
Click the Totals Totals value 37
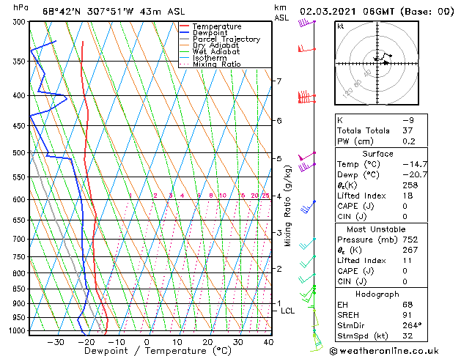click(x=407, y=130)
